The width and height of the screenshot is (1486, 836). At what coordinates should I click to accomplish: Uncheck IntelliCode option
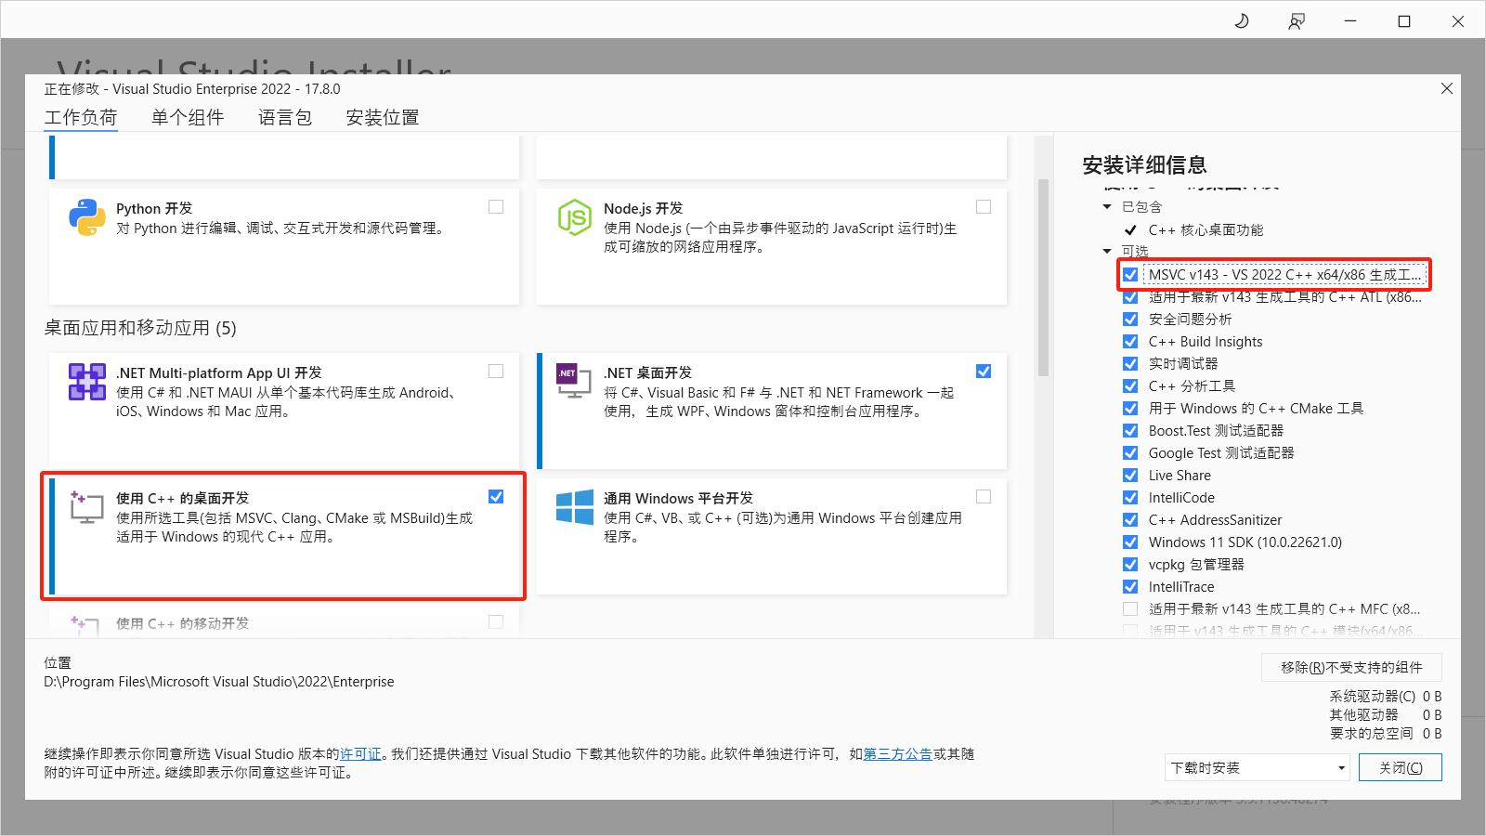point(1130,498)
